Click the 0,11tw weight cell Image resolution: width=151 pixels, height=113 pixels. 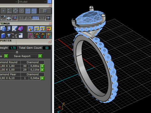pyautogui.click(x=35, y=70)
